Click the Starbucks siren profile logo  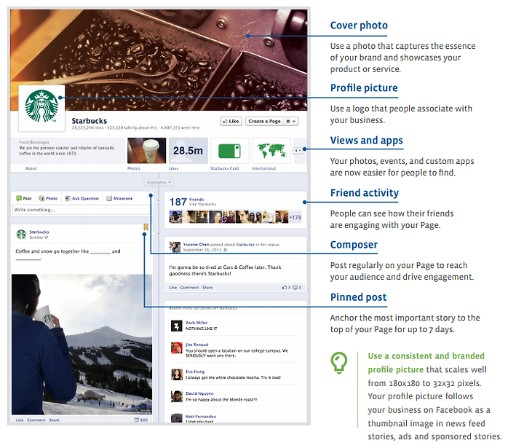click(x=41, y=106)
